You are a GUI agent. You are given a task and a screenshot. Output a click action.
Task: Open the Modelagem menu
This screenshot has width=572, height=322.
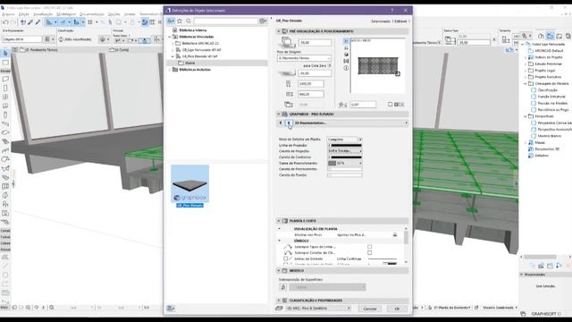(x=66, y=14)
